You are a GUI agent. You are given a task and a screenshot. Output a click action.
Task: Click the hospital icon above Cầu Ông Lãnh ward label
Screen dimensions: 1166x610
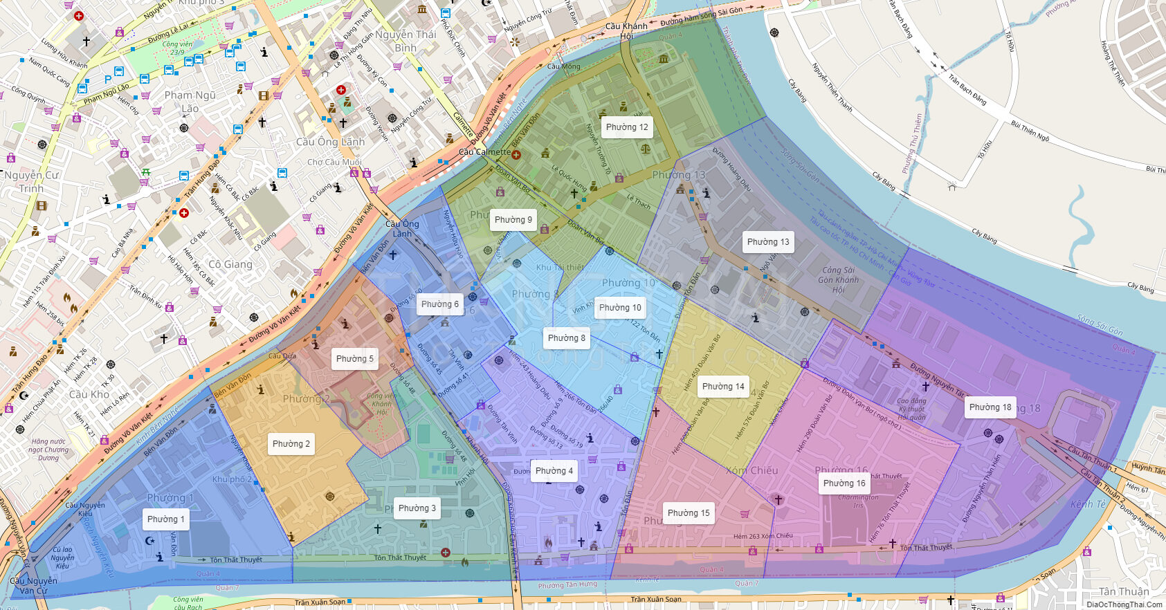click(x=340, y=90)
